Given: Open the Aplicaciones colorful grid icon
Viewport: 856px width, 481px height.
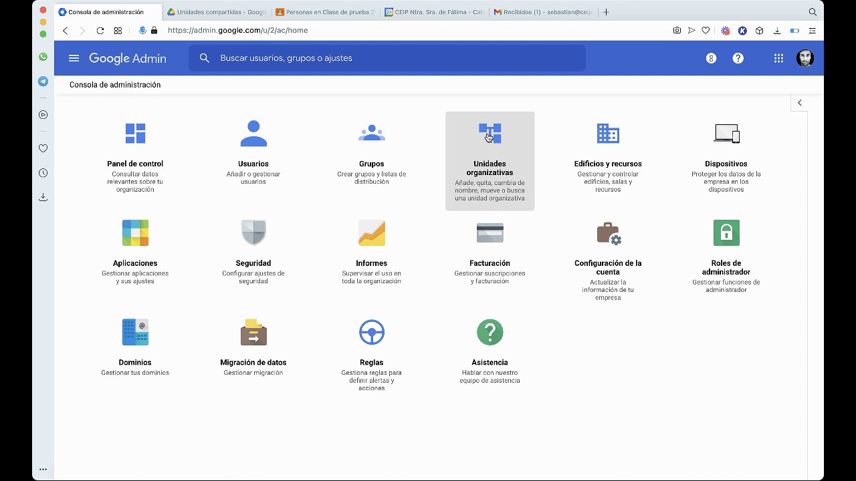Looking at the screenshot, I should (135, 232).
